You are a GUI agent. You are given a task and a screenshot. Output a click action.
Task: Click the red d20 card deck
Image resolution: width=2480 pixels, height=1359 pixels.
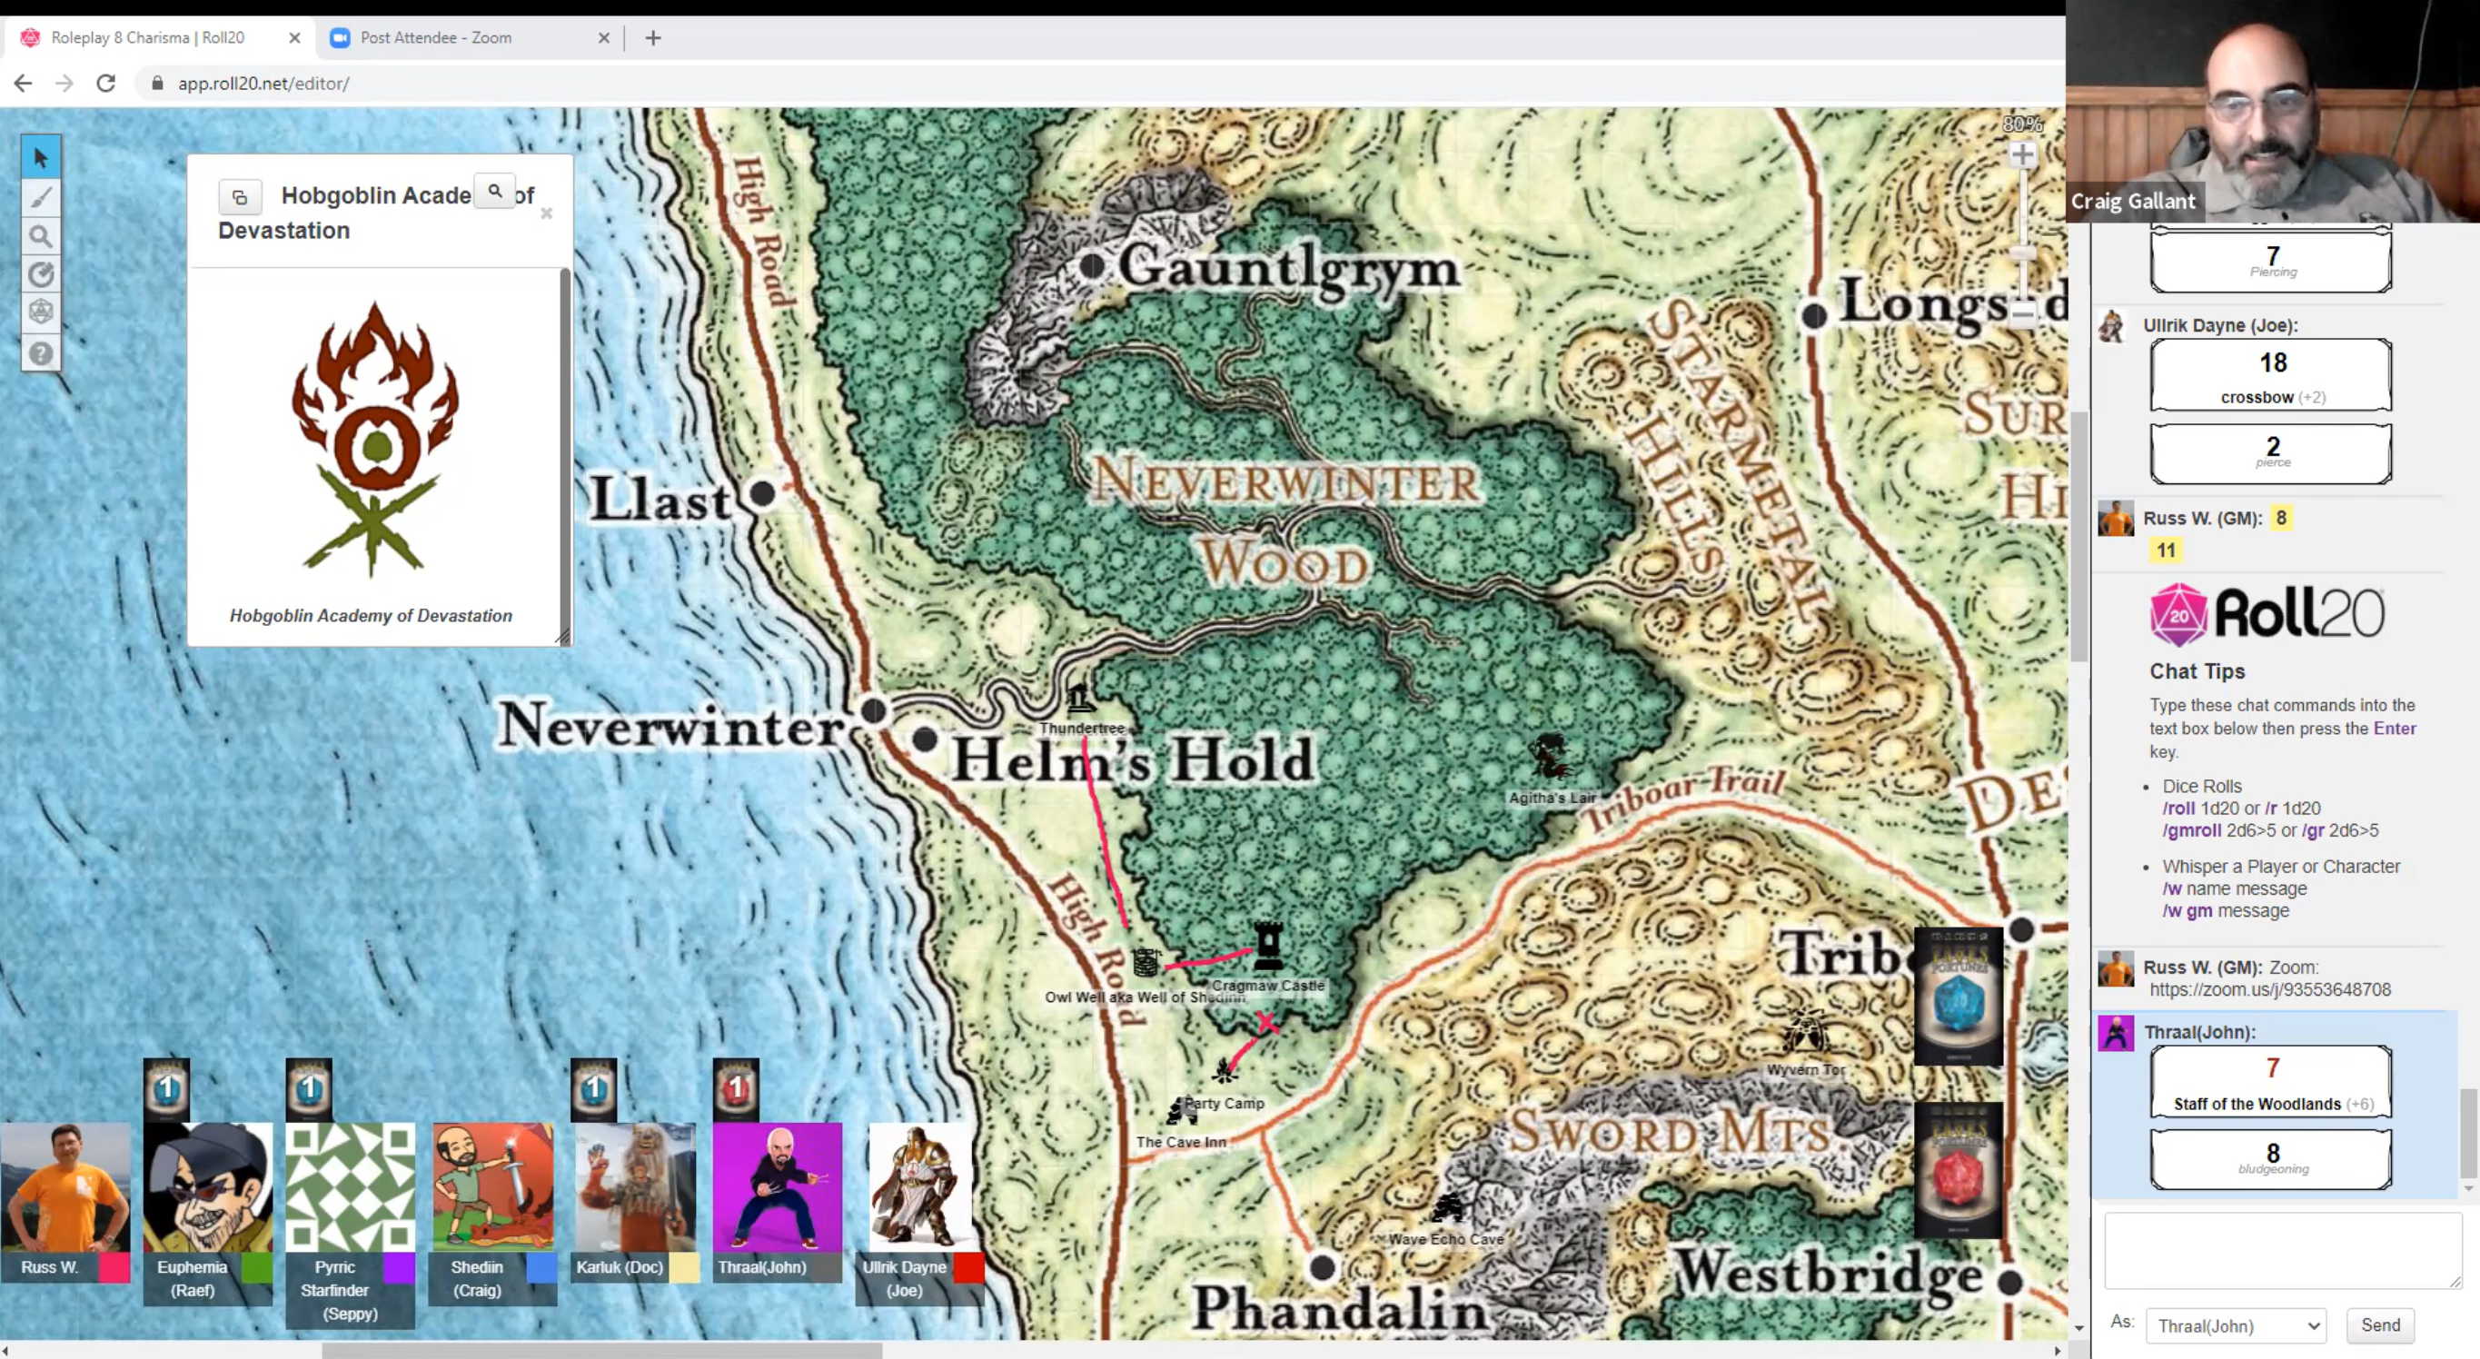pyautogui.click(x=1959, y=1170)
